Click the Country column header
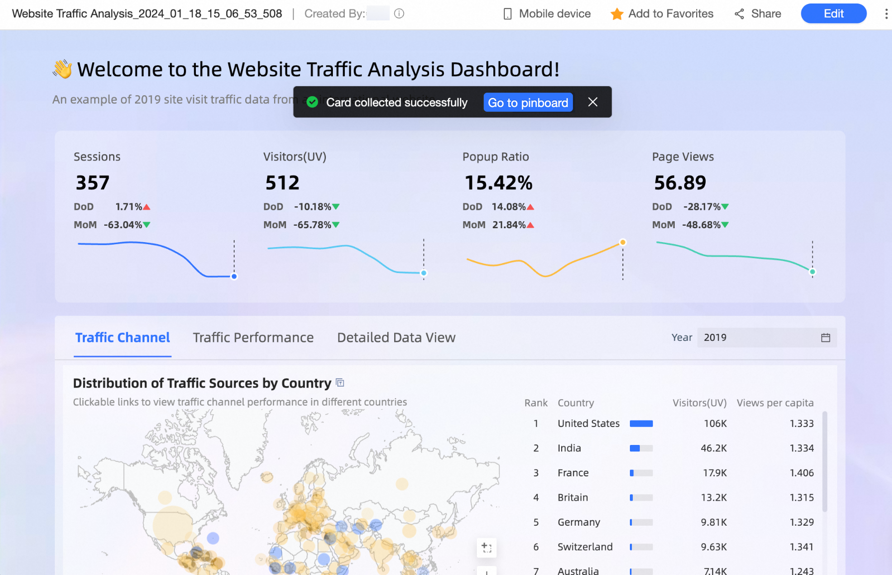The image size is (892, 575). click(x=576, y=403)
